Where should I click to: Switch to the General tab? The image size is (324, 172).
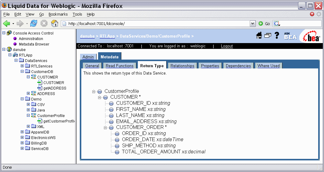(92, 66)
